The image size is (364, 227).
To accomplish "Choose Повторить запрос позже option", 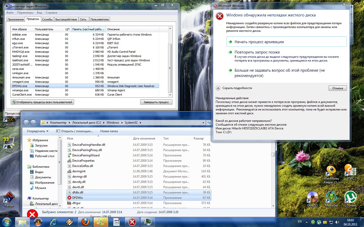I will point(287,56).
